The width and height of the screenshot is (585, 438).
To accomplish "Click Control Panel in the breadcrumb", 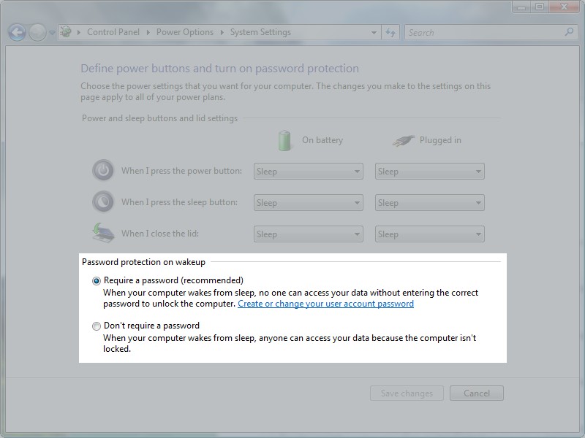I will click(x=113, y=32).
